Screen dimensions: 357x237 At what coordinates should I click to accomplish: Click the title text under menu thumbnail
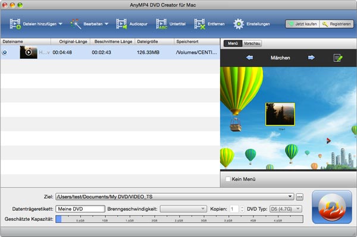click(281, 129)
